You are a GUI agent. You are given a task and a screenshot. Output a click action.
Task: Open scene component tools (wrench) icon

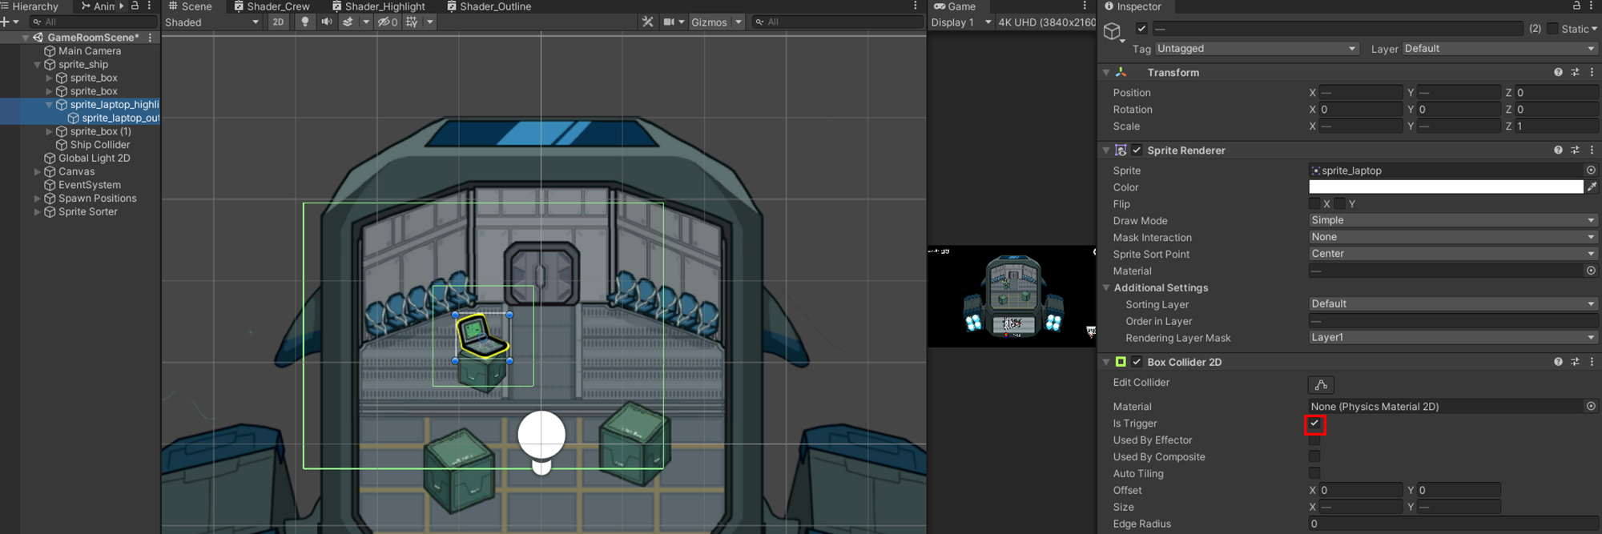click(647, 22)
